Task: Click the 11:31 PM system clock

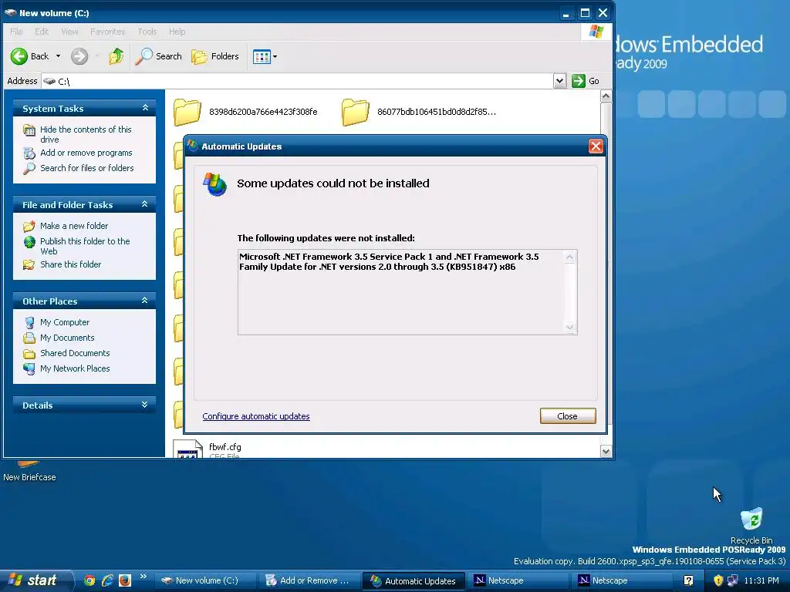Action: click(x=761, y=580)
